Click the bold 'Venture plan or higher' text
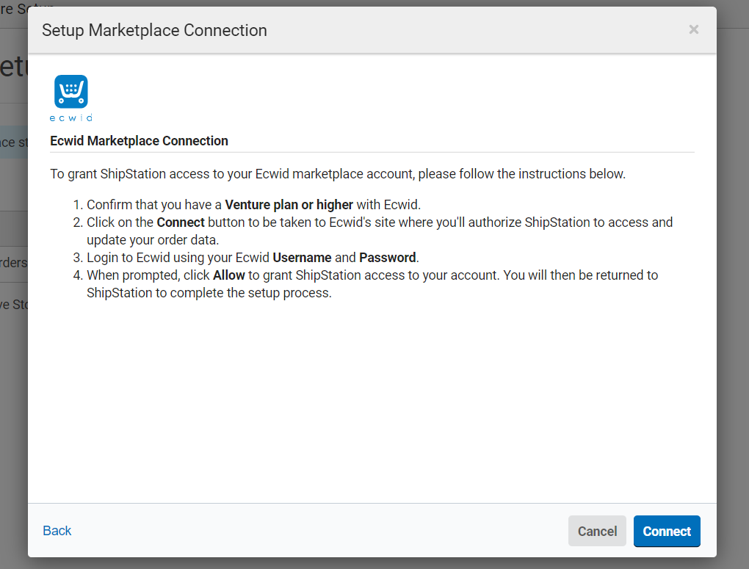The image size is (749, 569). pyautogui.click(x=289, y=205)
